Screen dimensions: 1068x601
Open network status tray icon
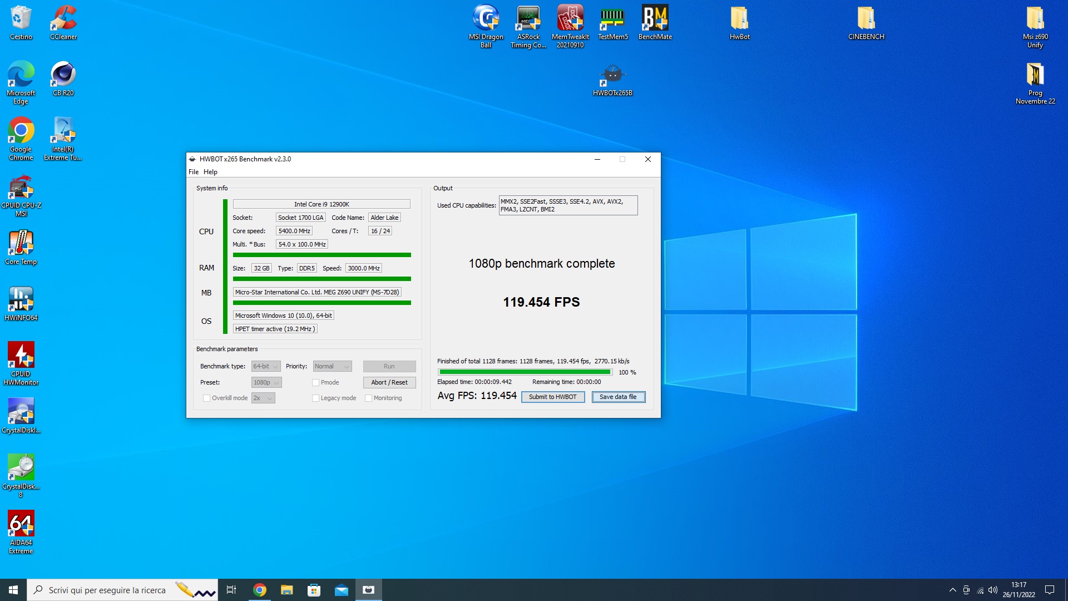980,590
